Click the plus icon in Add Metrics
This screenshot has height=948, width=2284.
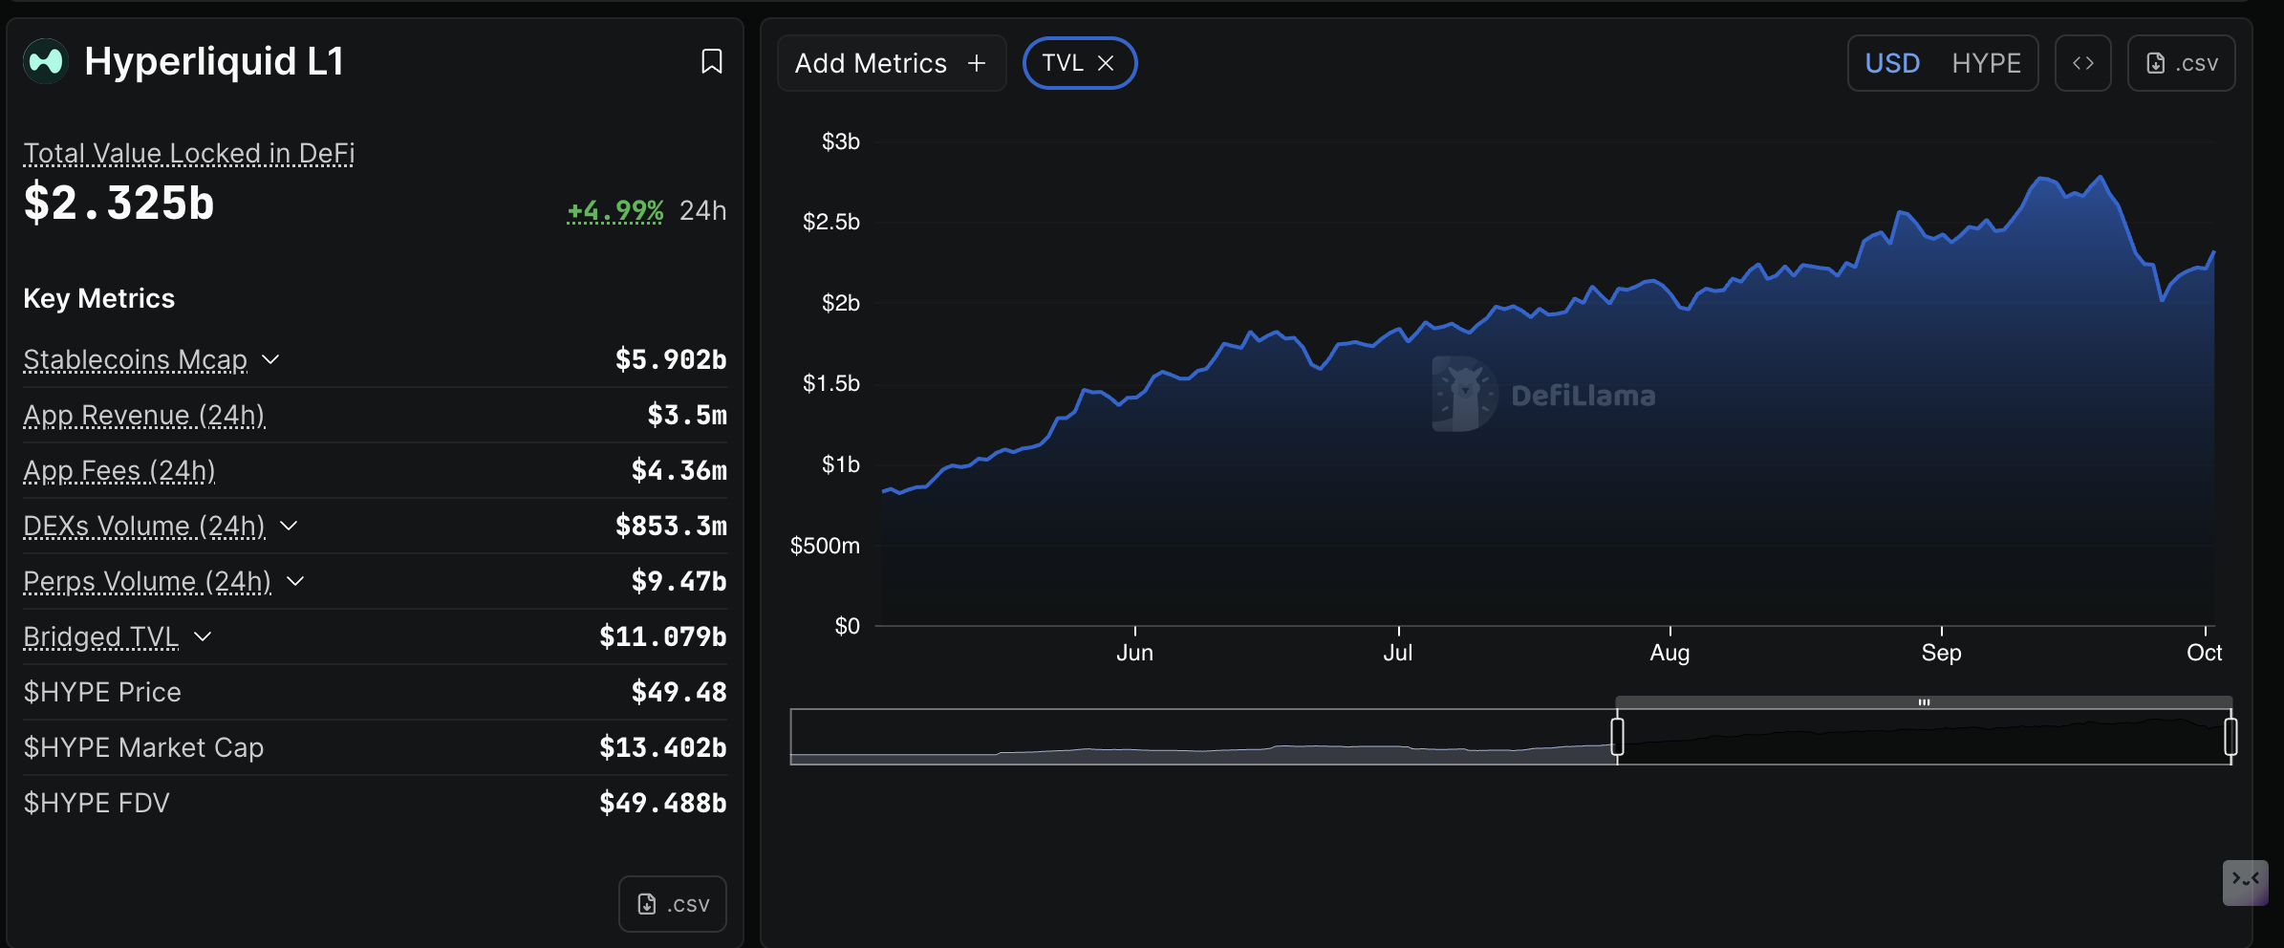977,63
